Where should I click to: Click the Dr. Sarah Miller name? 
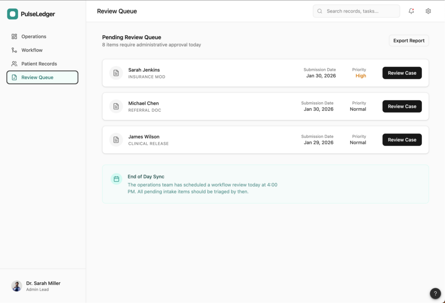43,283
